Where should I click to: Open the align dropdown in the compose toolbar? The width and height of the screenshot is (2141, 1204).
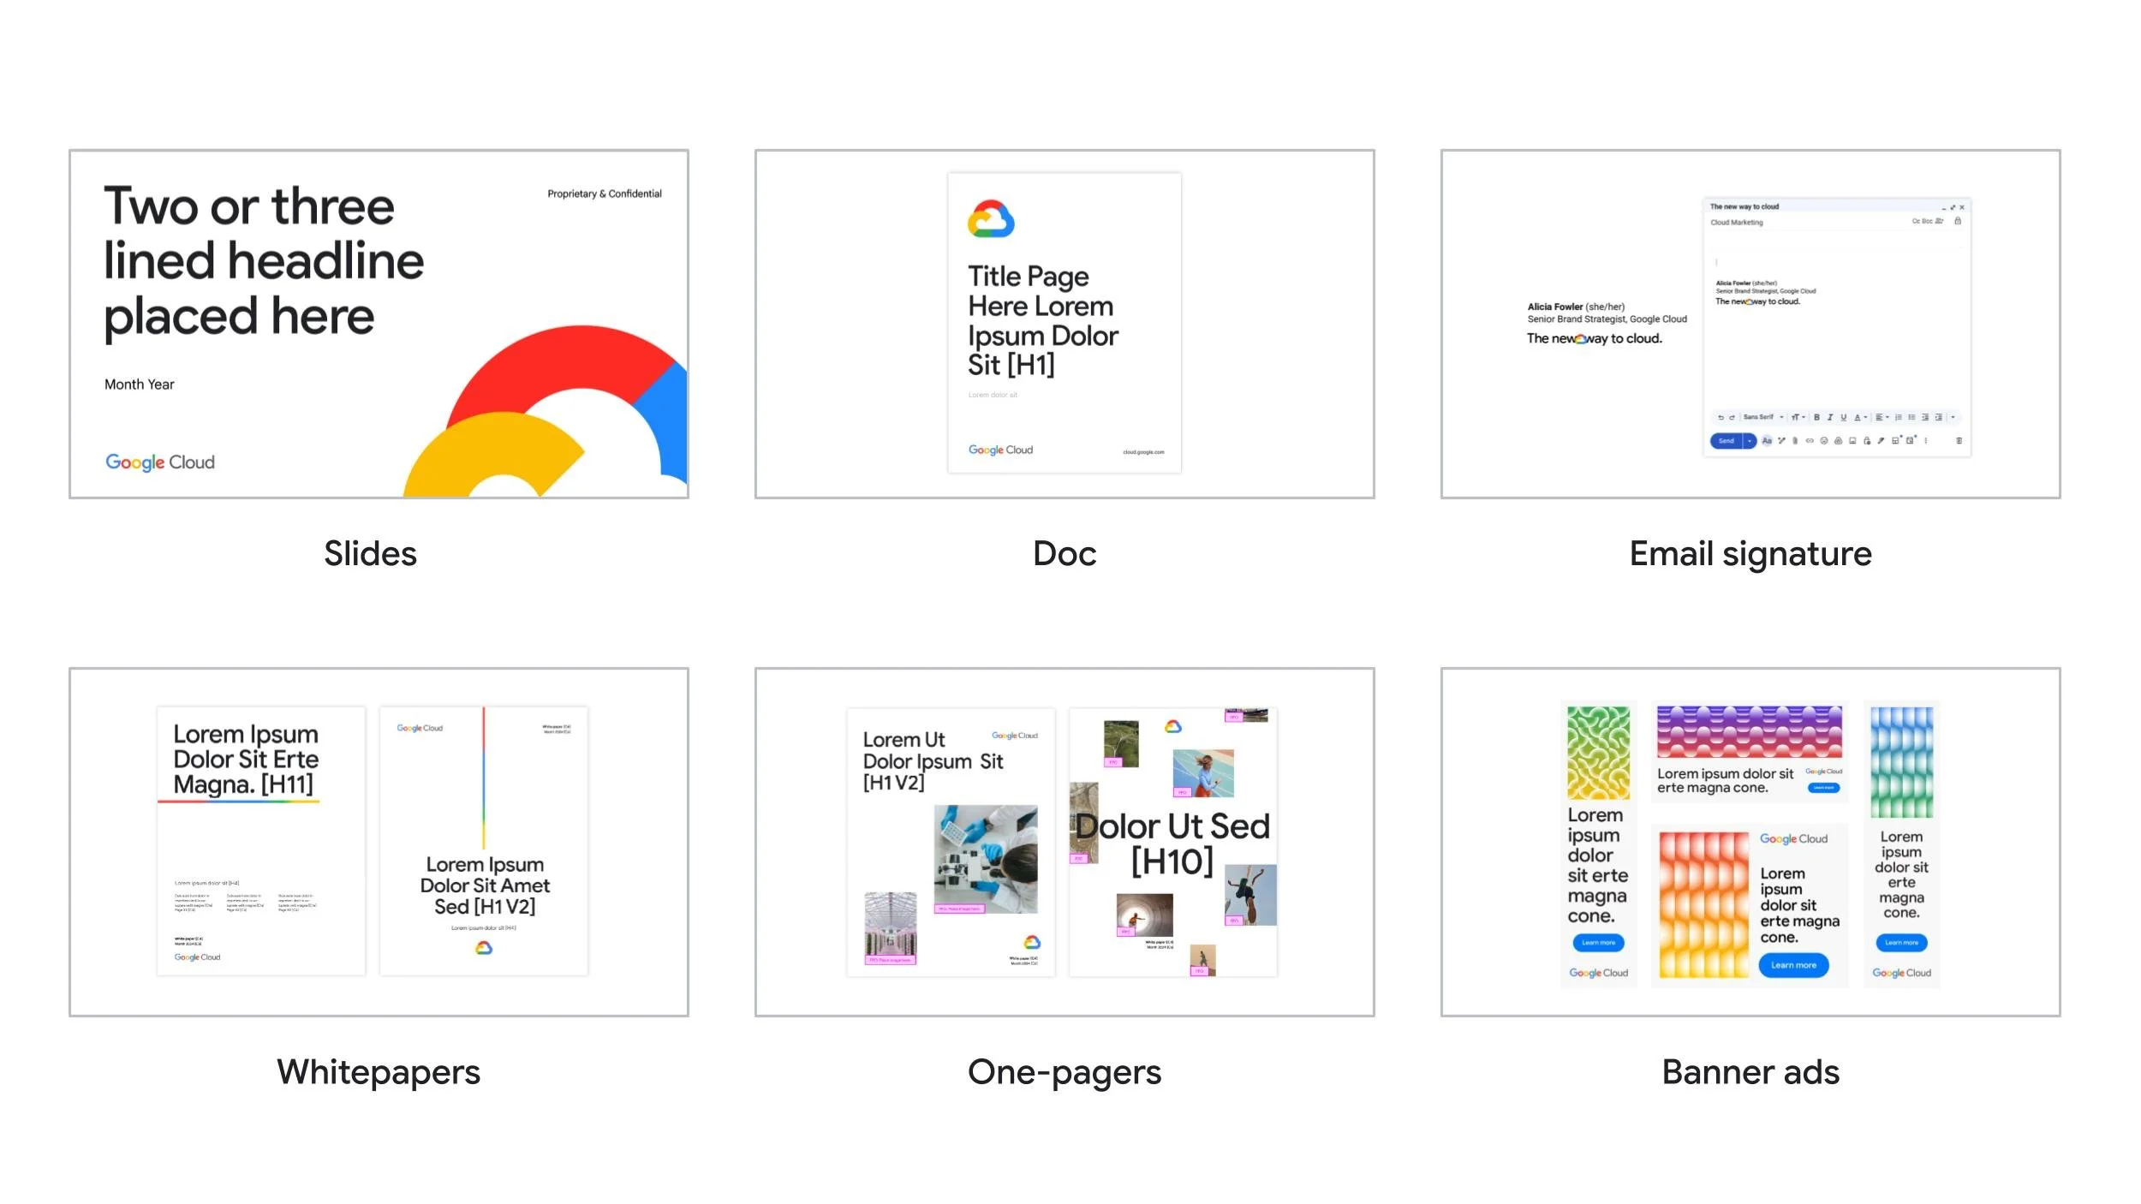[x=1882, y=417]
